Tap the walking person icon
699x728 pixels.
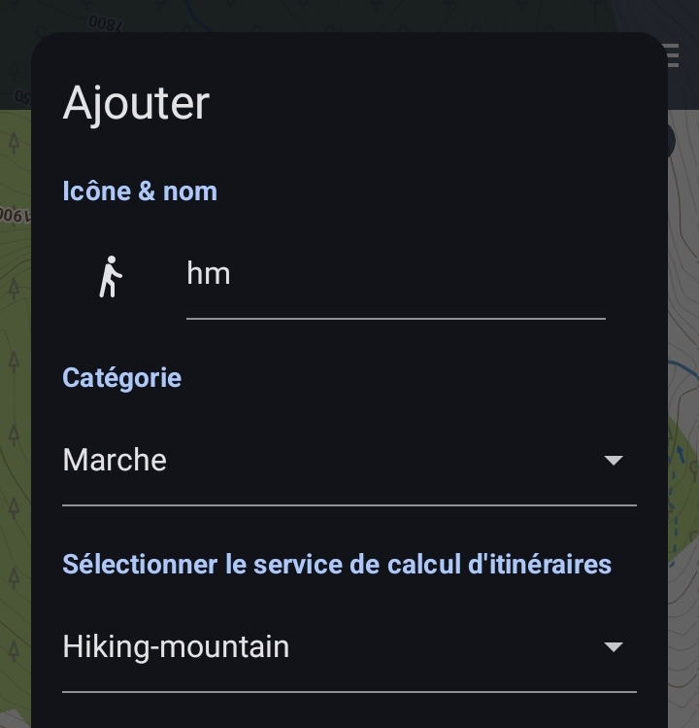click(x=112, y=277)
